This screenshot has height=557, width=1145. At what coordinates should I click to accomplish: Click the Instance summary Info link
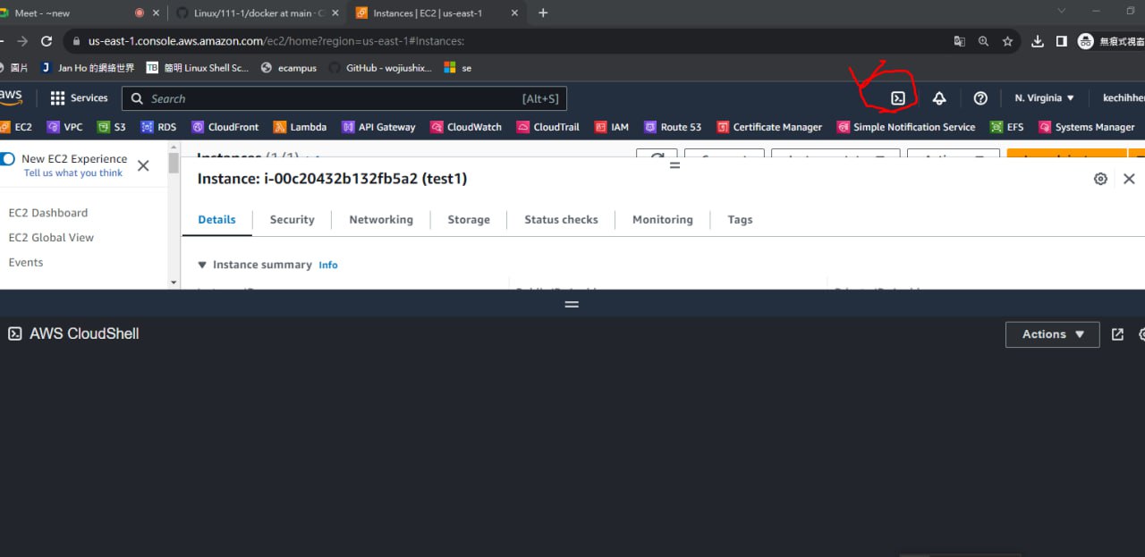328,266
